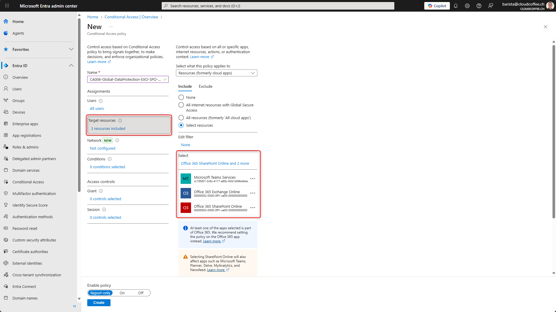Open Domain names in sidebar
The height and width of the screenshot is (312, 556).
tap(25, 298)
